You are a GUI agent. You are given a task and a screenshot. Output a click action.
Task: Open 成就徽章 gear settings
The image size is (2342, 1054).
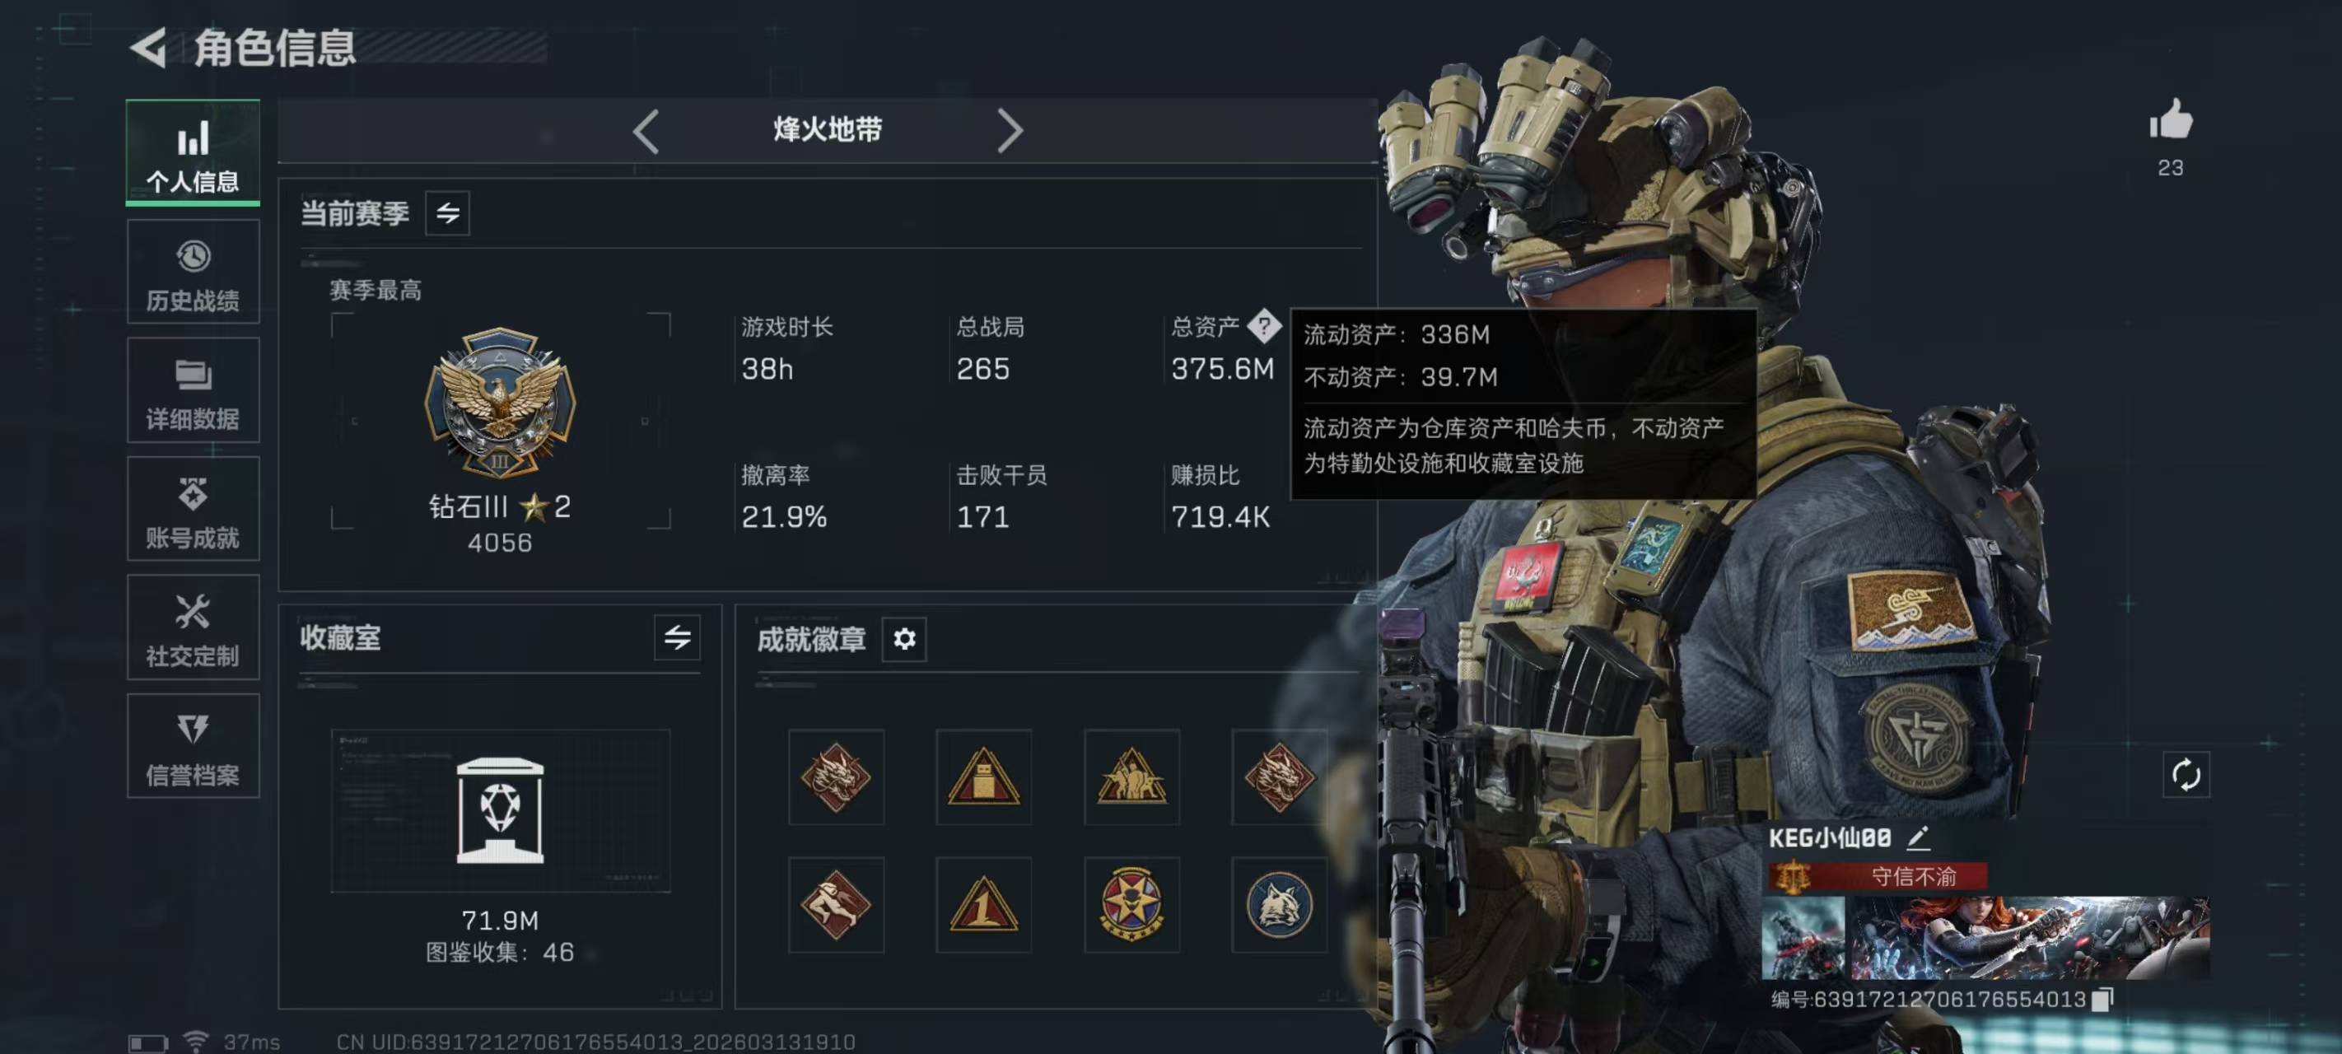[x=903, y=639]
